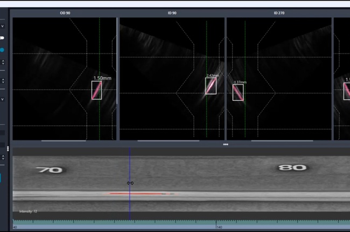Click the 1.37mm indication box in ID 270

(x=238, y=92)
